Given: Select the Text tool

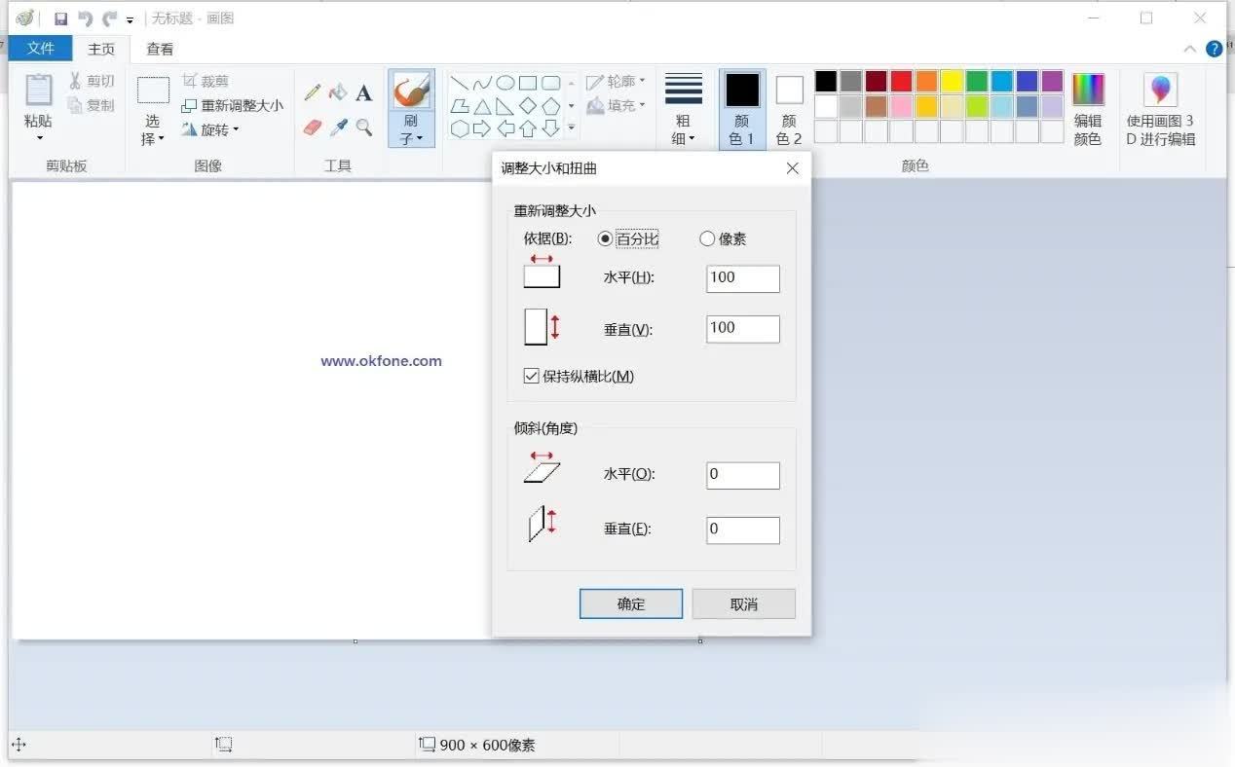Looking at the screenshot, I should (x=363, y=93).
